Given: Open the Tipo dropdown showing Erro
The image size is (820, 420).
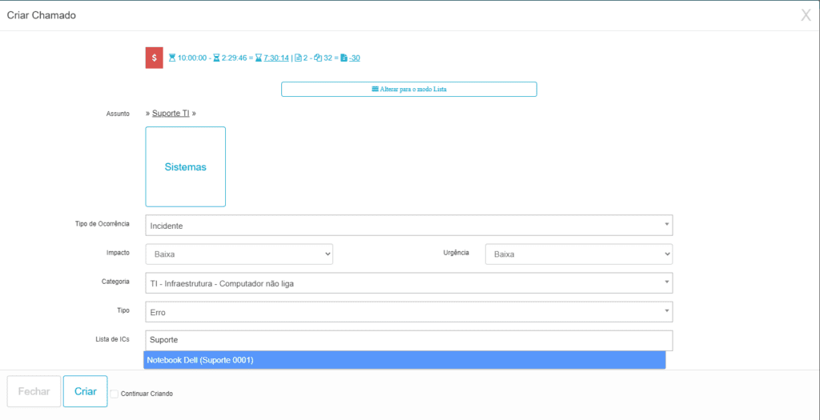Looking at the screenshot, I should (x=409, y=312).
